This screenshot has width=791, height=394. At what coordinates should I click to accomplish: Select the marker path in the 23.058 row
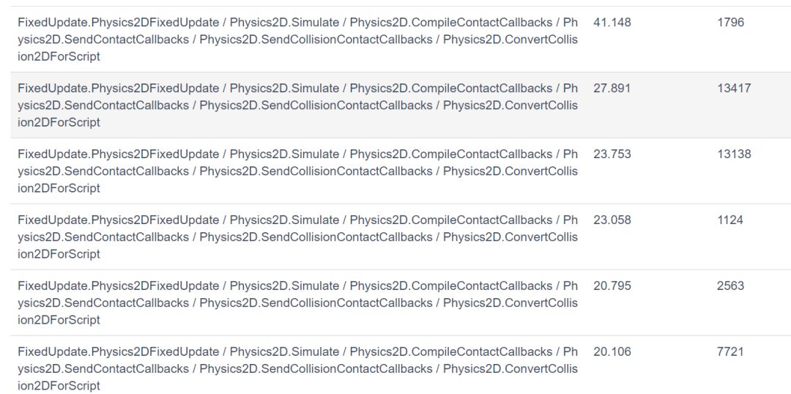[297, 237]
